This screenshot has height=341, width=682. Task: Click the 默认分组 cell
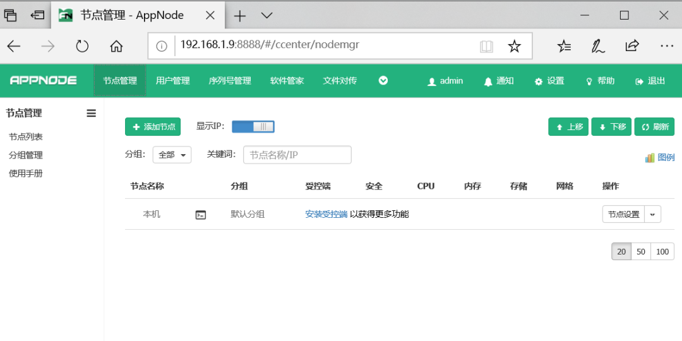coord(248,215)
